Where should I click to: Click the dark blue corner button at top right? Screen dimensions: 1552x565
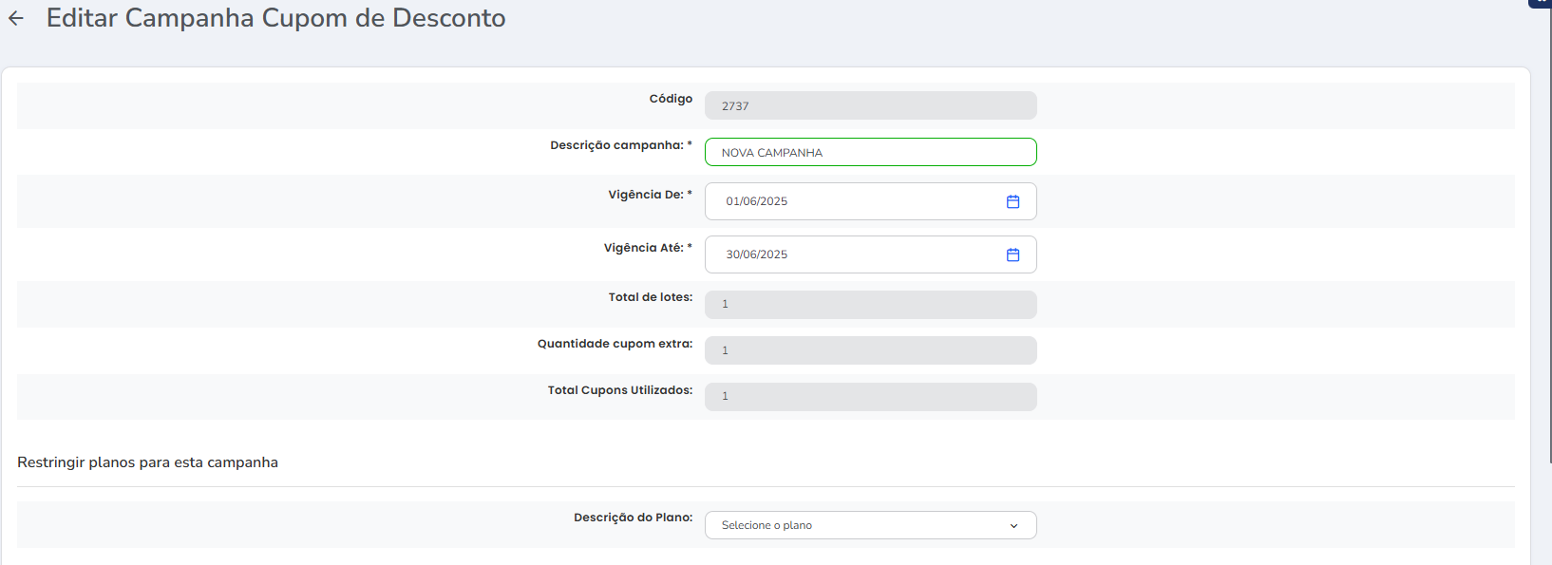click(x=1540, y=3)
